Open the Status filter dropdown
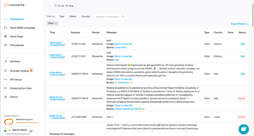Image resolution: width=254 pixels, height=136 pixels. coord(73,16)
